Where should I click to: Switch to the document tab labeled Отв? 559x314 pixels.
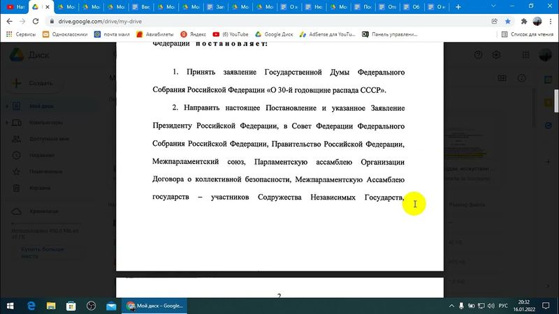tap(388, 7)
